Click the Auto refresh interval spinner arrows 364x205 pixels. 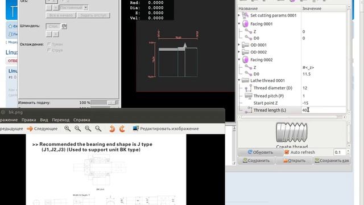click(x=348, y=152)
